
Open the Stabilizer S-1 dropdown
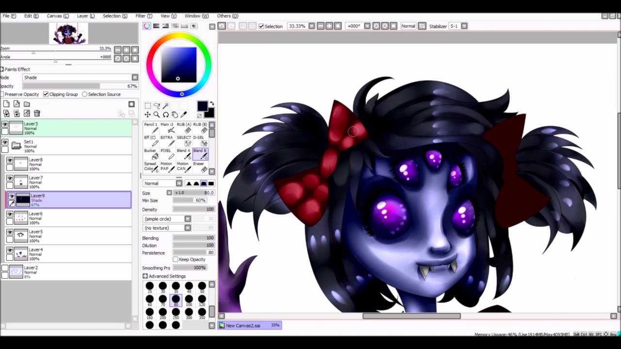pos(464,26)
